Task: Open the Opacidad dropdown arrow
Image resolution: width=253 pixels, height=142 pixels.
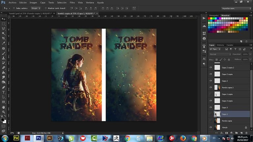Action: [250, 54]
